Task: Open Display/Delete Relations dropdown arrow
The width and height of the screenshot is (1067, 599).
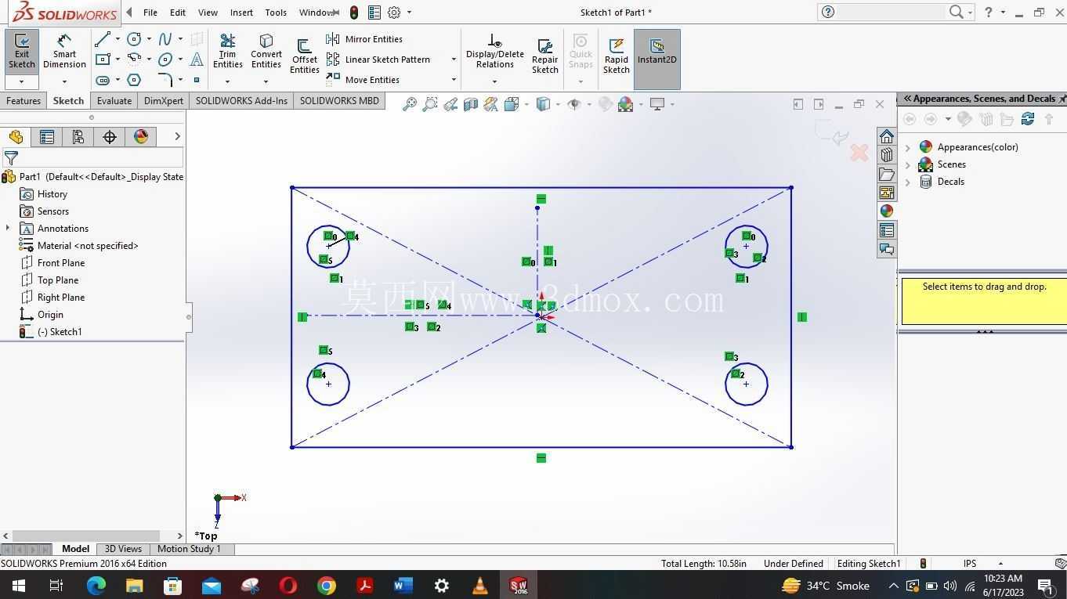Action: click(494, 81)
